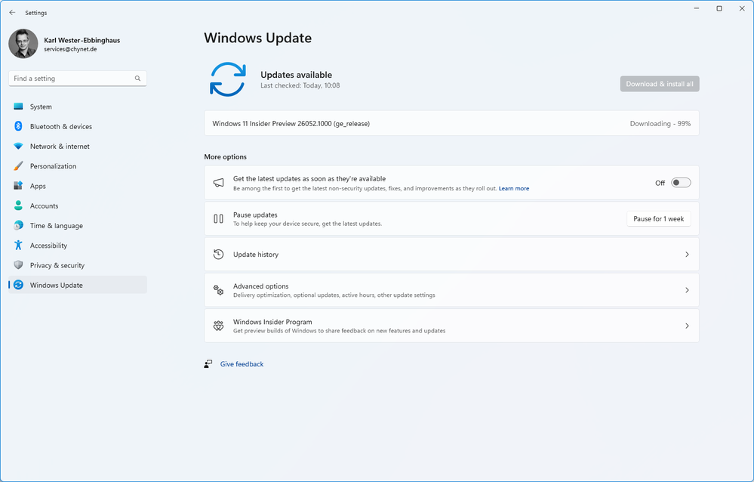The image size is (754, 482).
Task: Open System settings category
Action: click(78, 107)
